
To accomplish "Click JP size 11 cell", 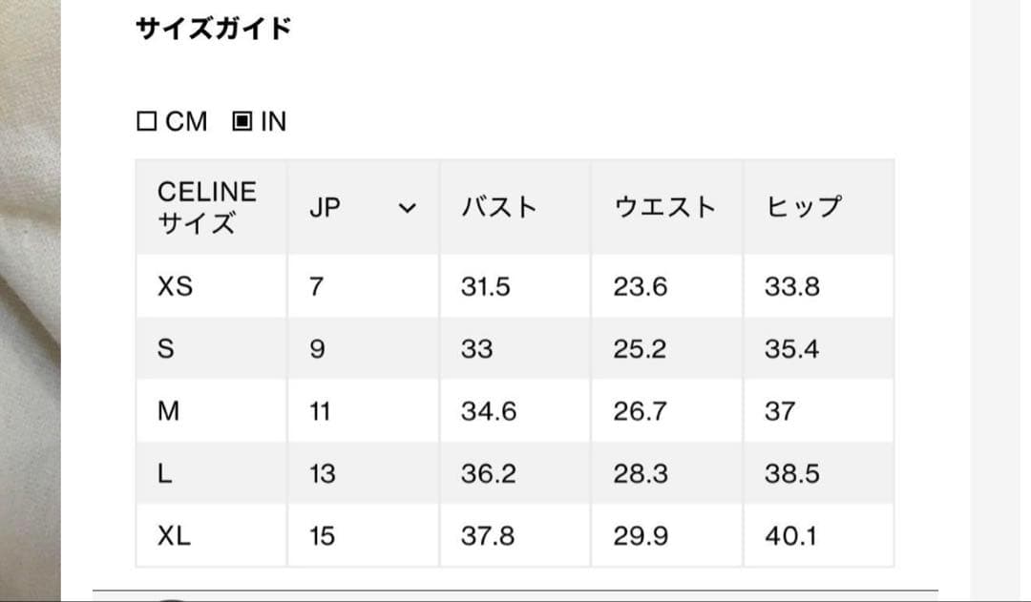I will tap(320, 411).
